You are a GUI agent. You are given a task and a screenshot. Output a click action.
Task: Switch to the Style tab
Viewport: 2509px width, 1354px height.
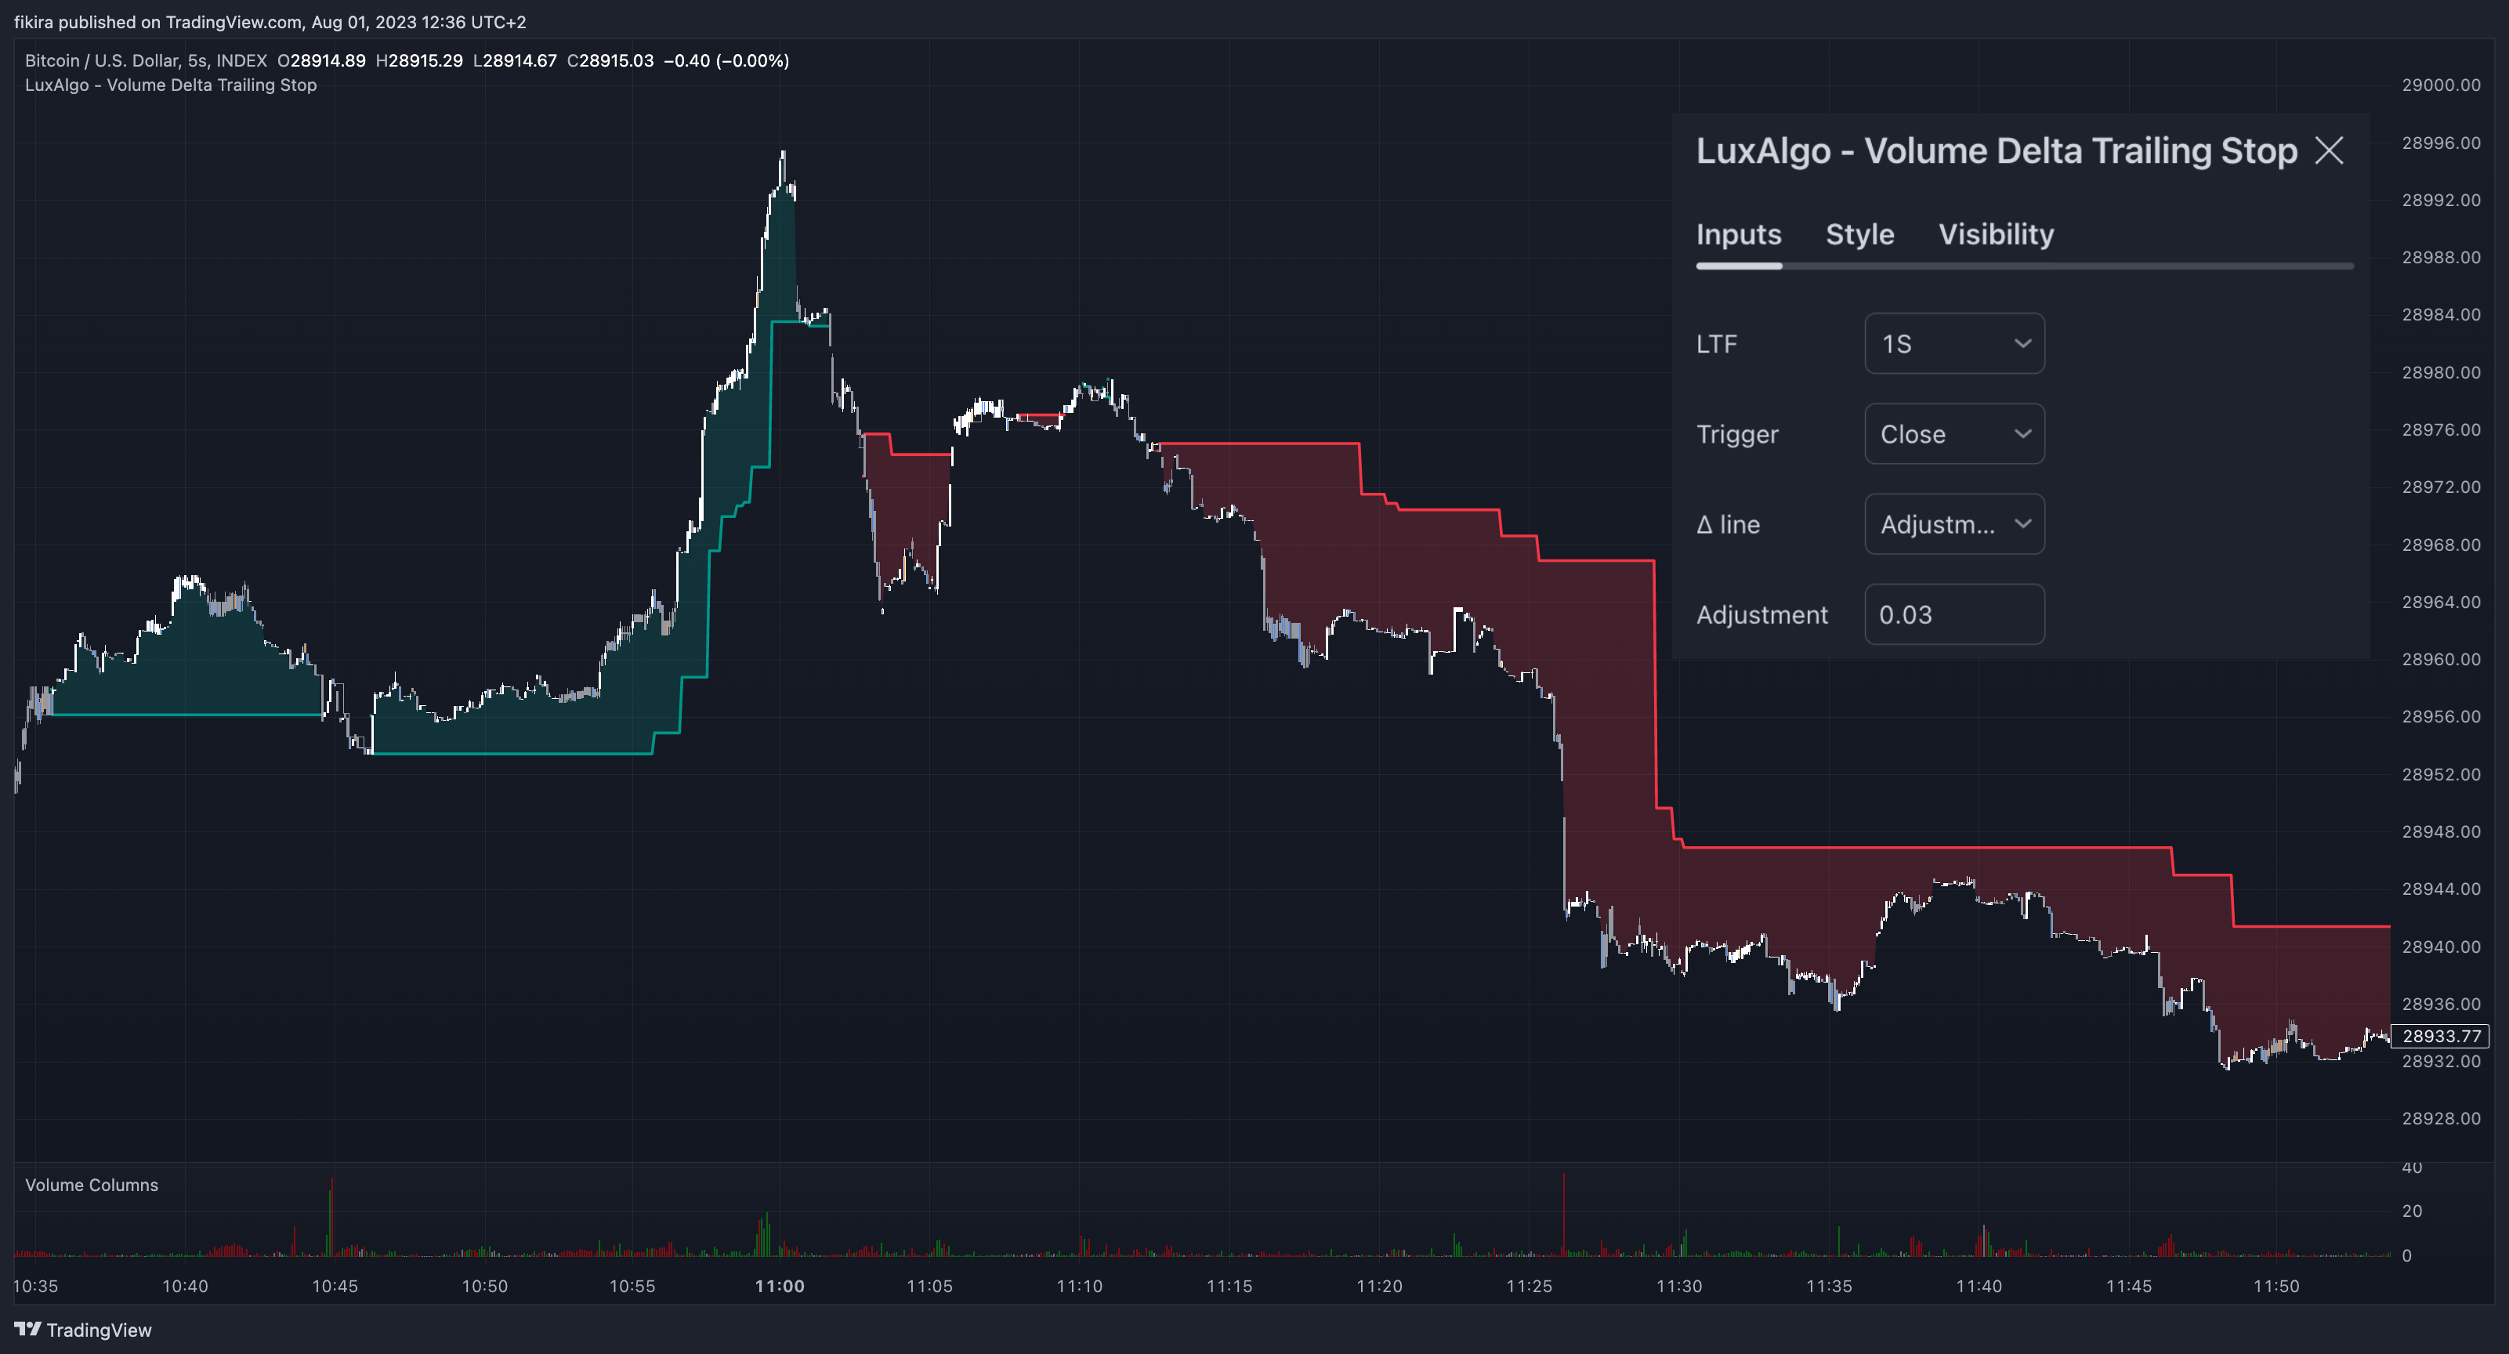pos(1859,235)
